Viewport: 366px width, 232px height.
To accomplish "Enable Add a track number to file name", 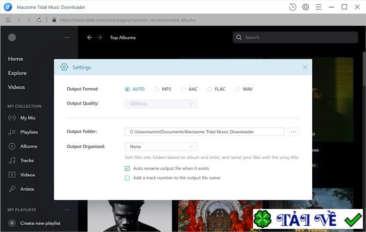I will point(127,178).
